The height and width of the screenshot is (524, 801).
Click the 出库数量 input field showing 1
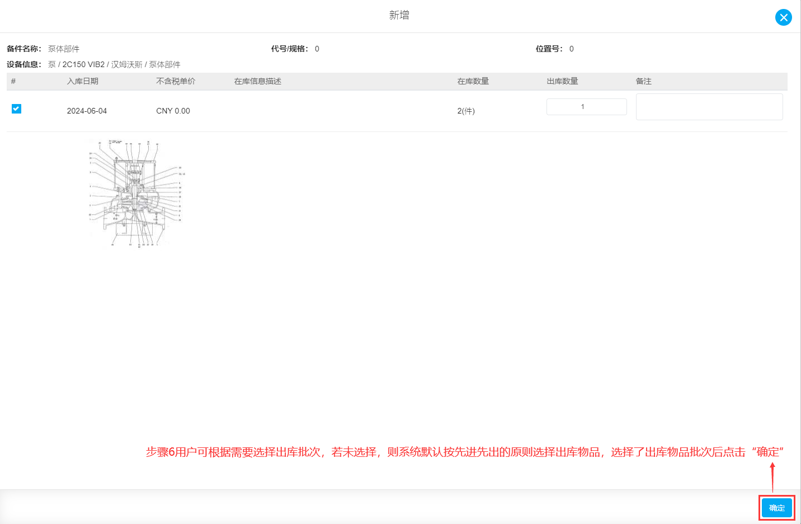(586, 107)
